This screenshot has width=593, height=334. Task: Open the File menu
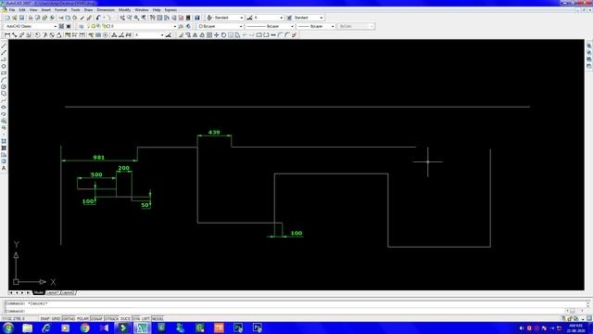pyautogui.click(x=12, y=10)
